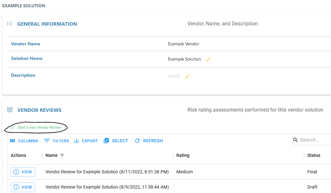Viewport: 331px width, 193px height.
Task: Start a new Vendor Review link
Action: (40, 127)
